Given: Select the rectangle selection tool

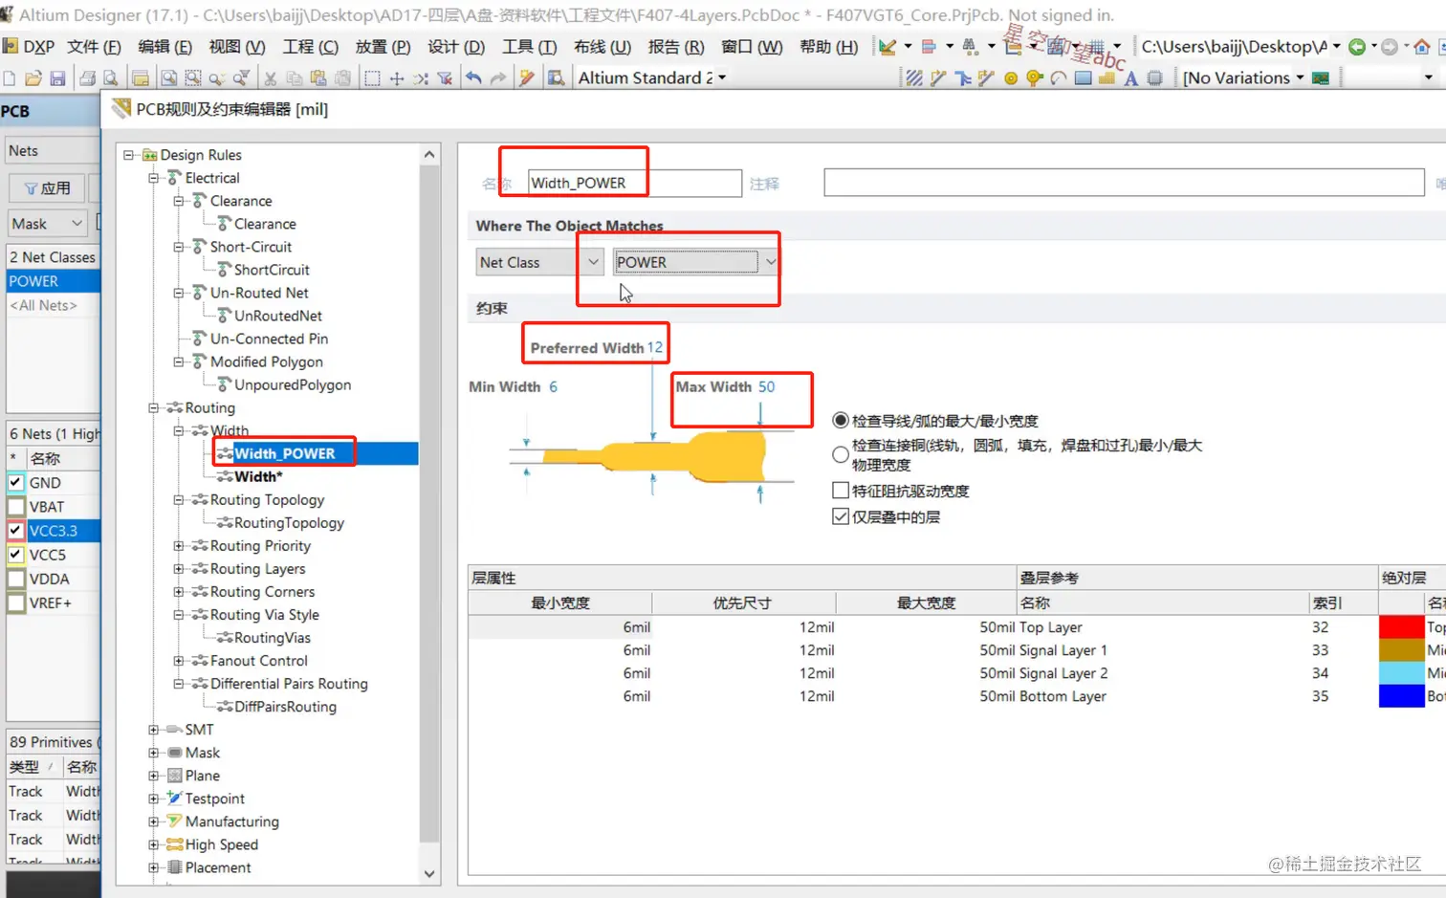Looking at the screenshot, I should pos(372,78).
